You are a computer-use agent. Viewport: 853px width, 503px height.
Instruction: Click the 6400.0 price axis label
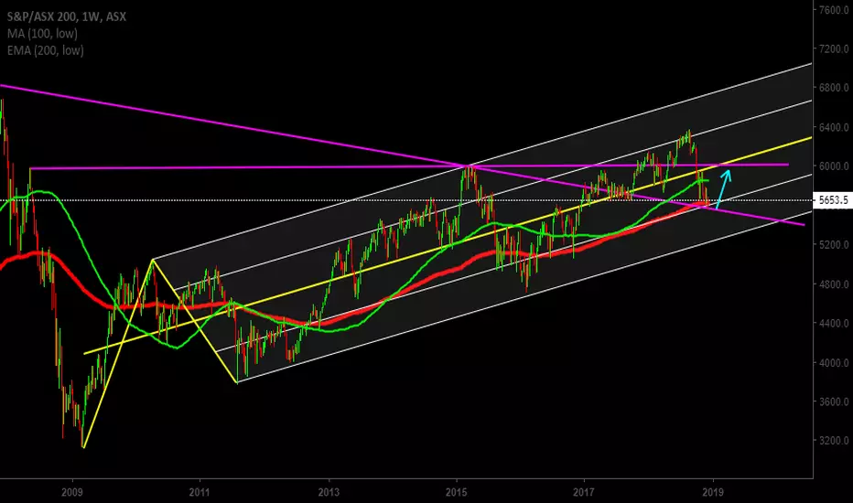834,127
